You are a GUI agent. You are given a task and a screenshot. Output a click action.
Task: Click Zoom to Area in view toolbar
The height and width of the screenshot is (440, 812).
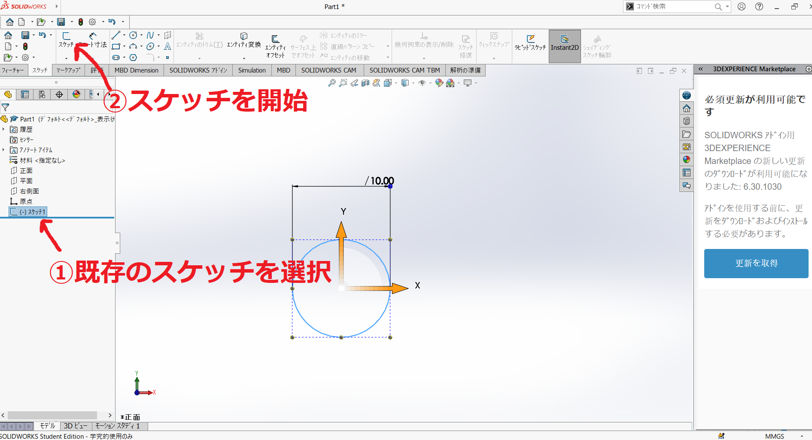point(343,83)
